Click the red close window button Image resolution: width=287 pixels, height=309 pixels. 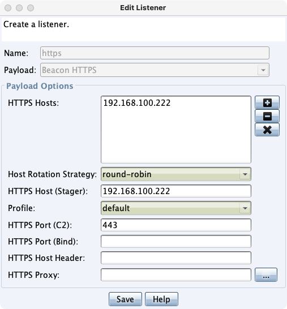[x=8, y=8]
